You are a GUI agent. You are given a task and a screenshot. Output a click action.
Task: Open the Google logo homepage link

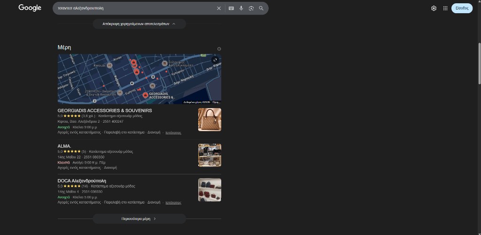coord(30,8)
